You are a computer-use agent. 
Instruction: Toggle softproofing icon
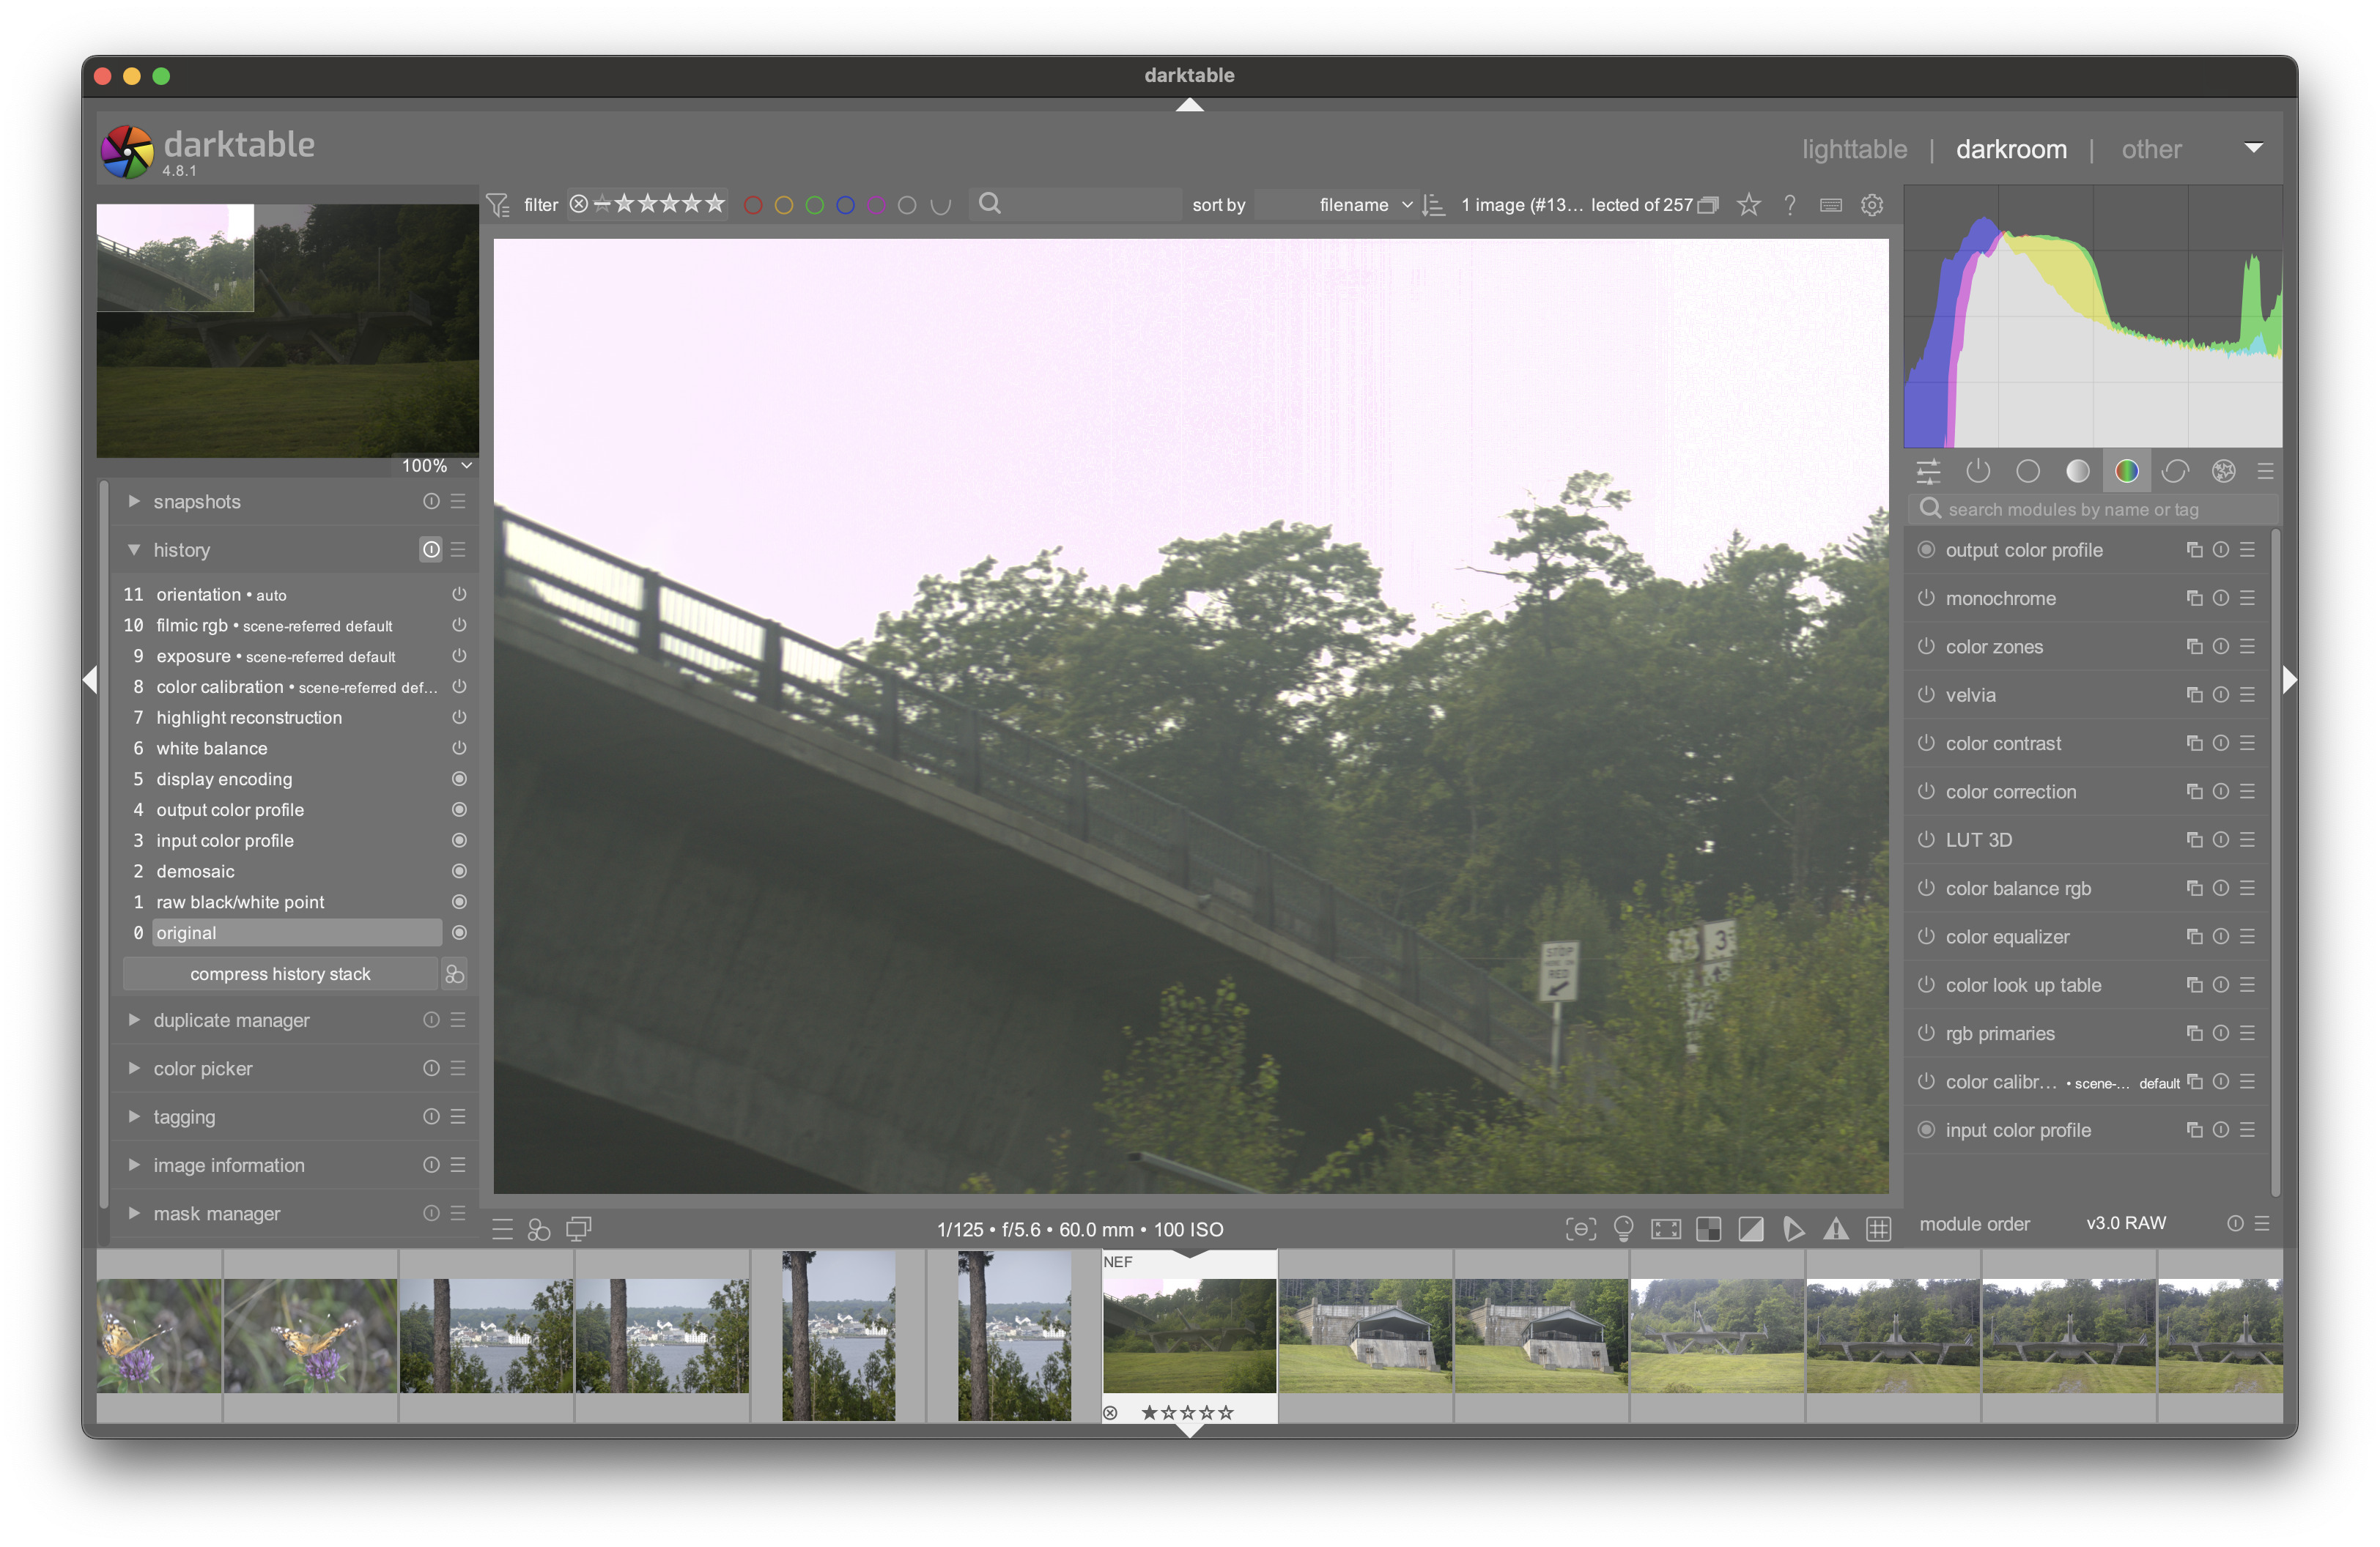[1794, 1229]
